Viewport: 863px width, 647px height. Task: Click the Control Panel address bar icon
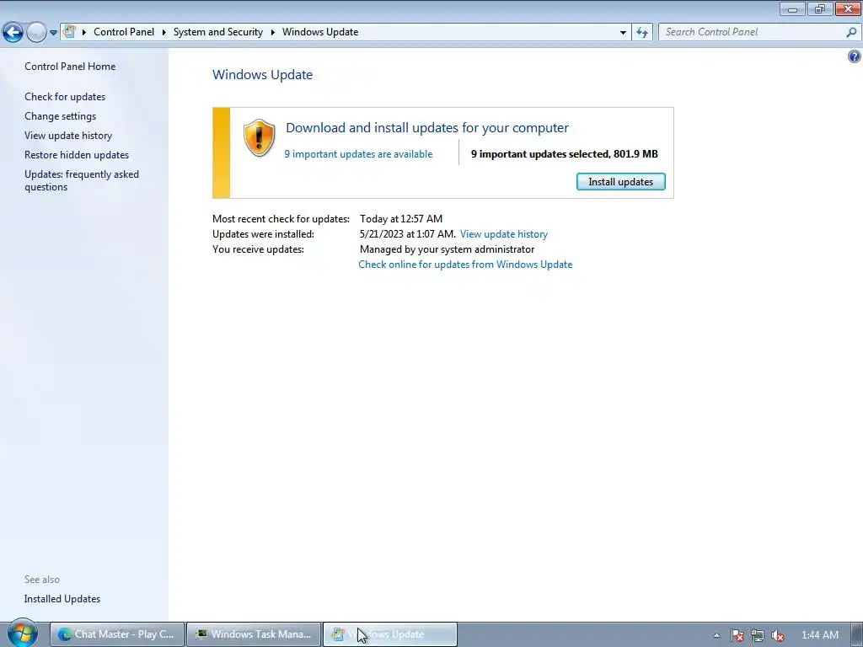click(69, 32)
